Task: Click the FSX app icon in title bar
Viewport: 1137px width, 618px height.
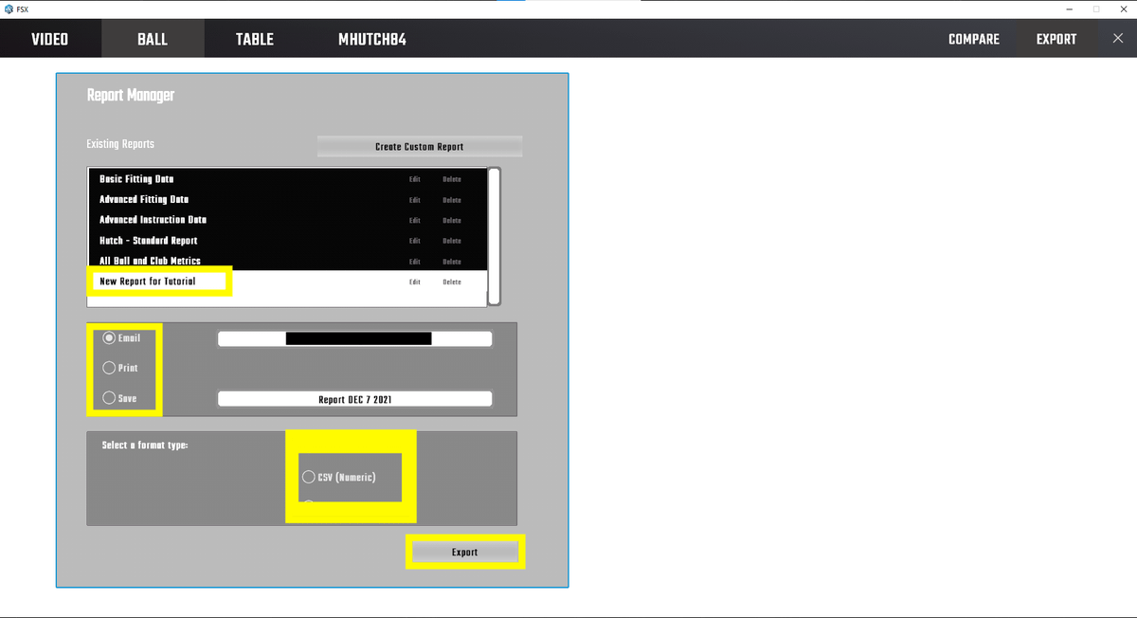Action: [x=9, y=9]
